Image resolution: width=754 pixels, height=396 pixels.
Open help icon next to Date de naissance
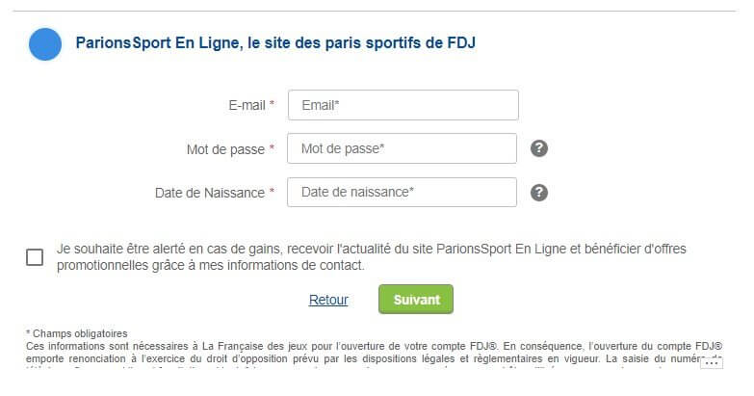tap(539, 192)
